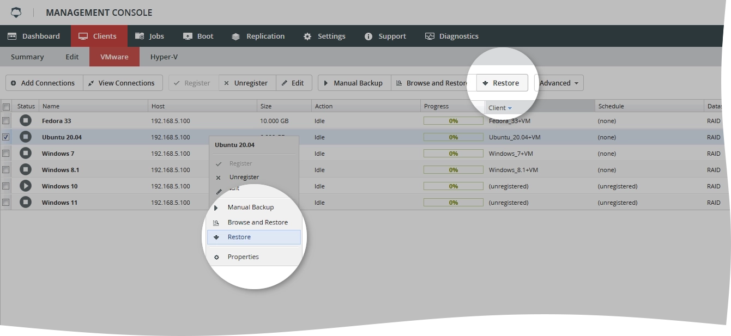Choose Restore from the context menu
This screenshot has height=336, width=731.
254,237
